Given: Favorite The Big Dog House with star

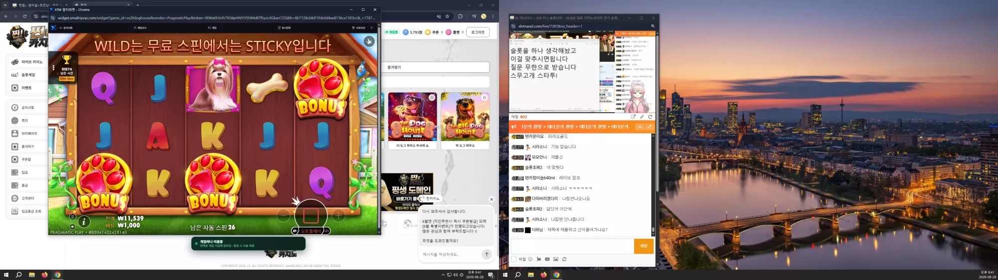Looking at the screenshot, I should click(x=484, y=98).
